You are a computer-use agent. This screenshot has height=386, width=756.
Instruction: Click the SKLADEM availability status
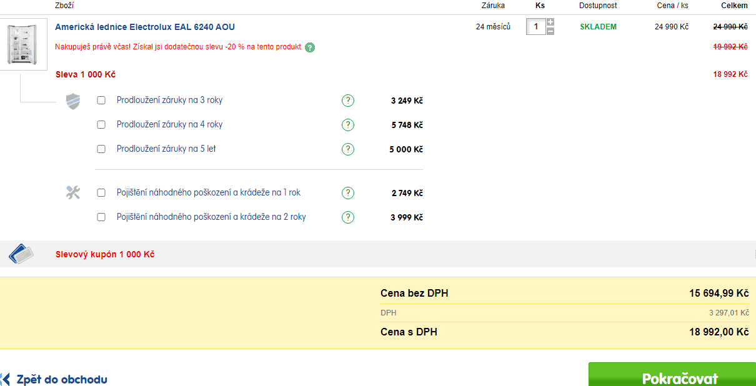(598, 27)
